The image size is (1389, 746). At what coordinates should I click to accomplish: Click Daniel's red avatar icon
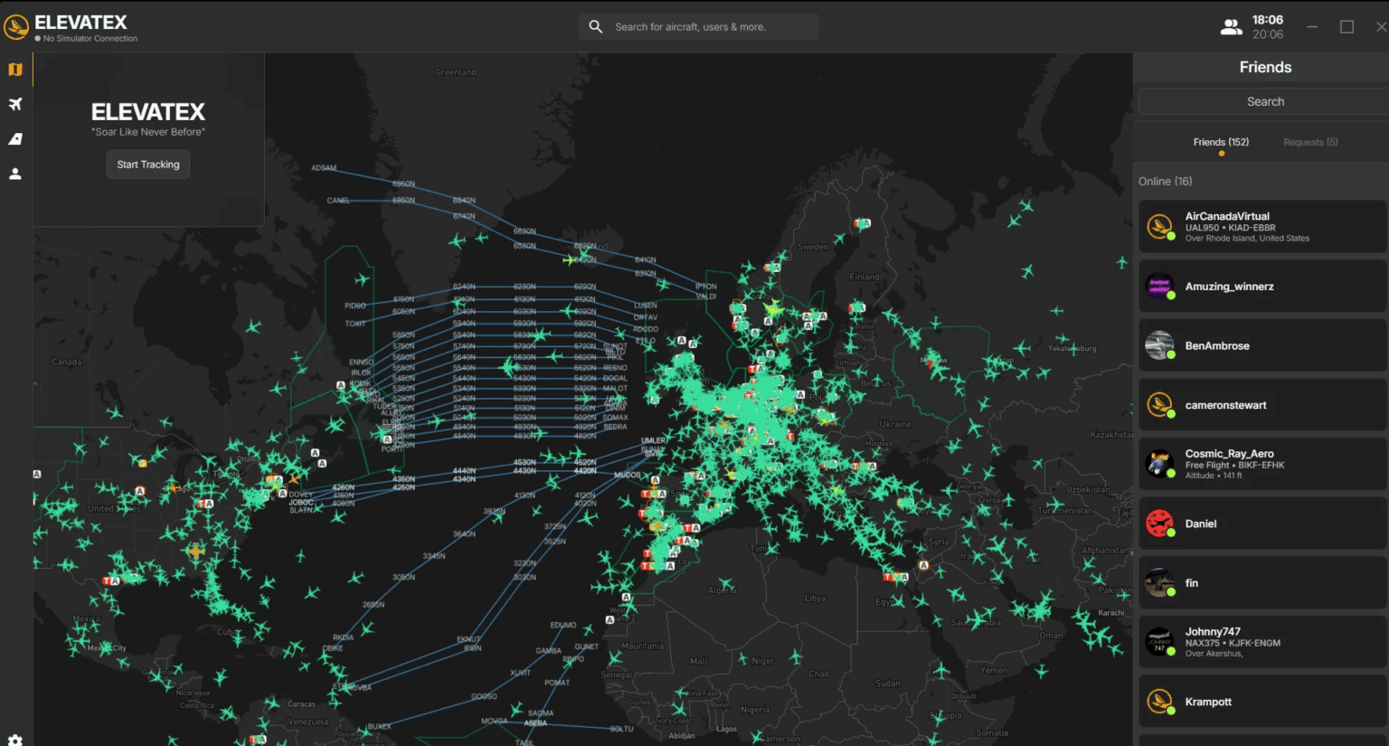pyautogui.click(x=1160, y=523)
